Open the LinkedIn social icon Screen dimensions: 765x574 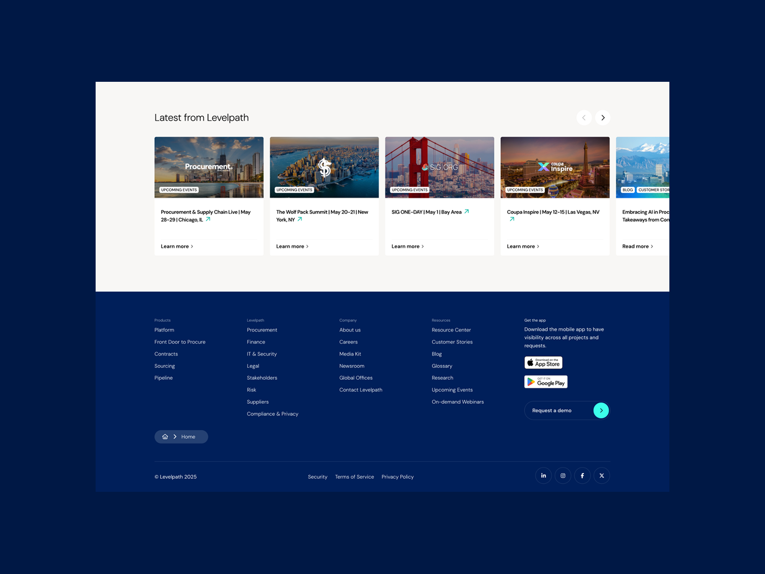[543, 475]
